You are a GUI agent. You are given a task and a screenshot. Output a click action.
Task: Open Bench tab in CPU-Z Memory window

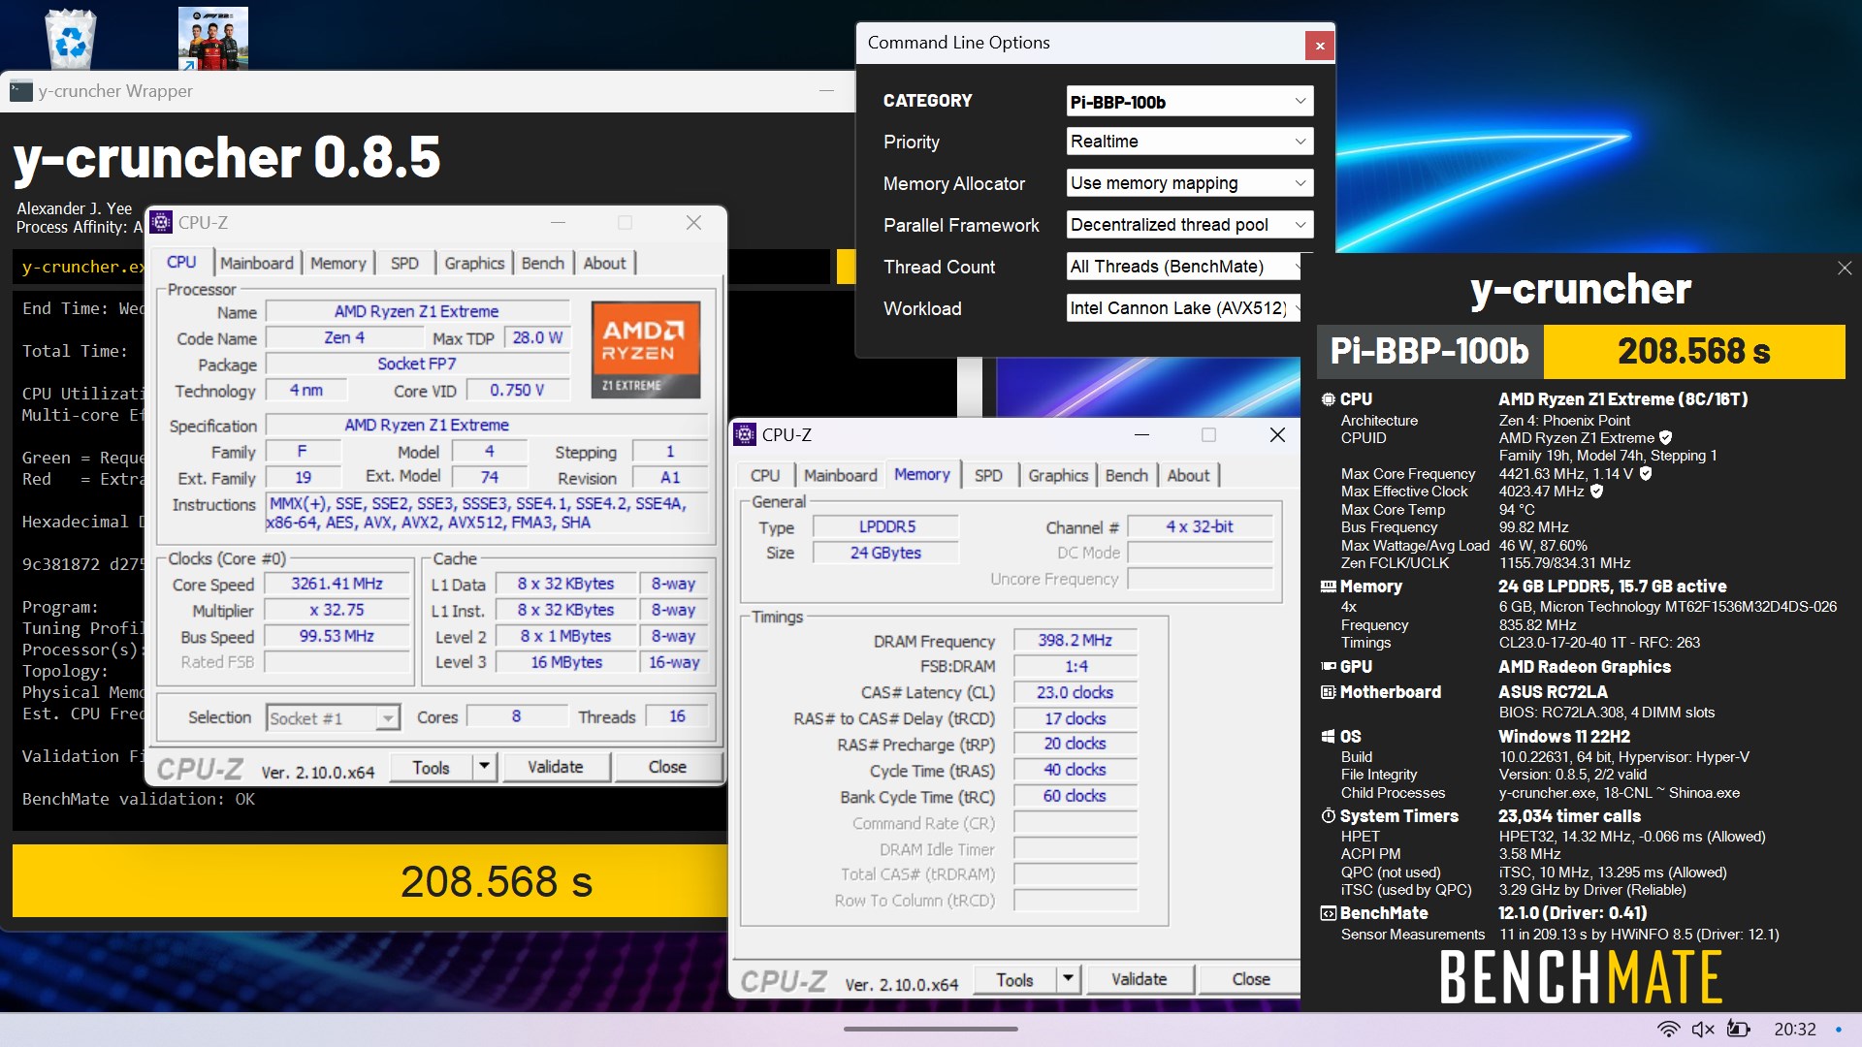[x=1126, y=475]
